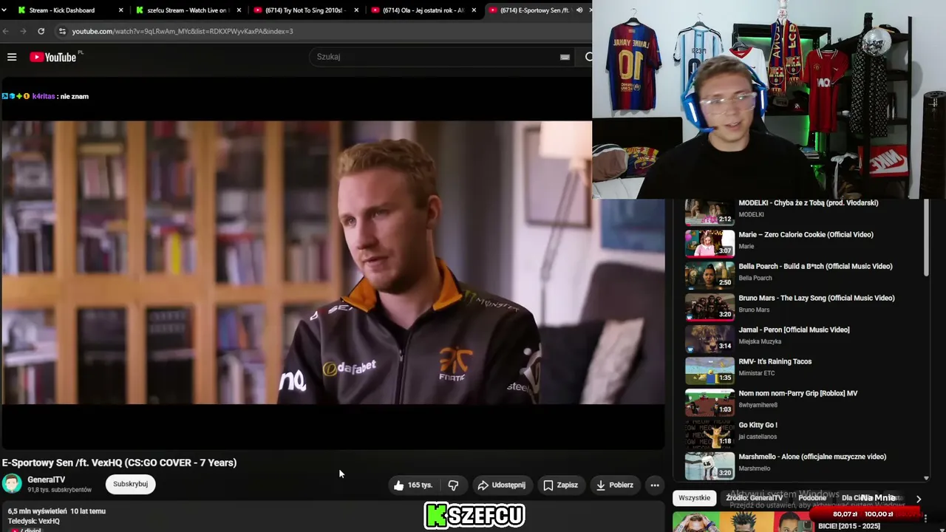Open the on-screen keyboard icon in search box
946x532 pixels.
(x=565, y=57)
